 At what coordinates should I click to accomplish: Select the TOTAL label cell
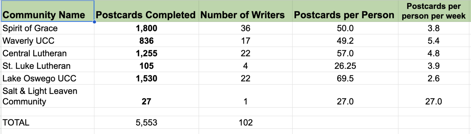coord(47,123)
